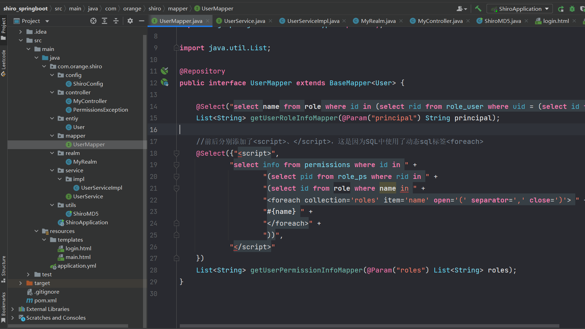Click the Rerun ShiroApplication icon
This screenshot has height=329, width=585.
(x=561, y=9)
